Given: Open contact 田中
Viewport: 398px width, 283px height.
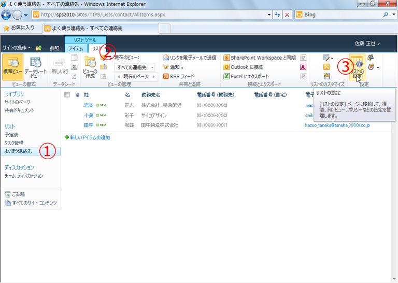Looking at the screenshot, I should pyautogui.click(x=89, y=125).
